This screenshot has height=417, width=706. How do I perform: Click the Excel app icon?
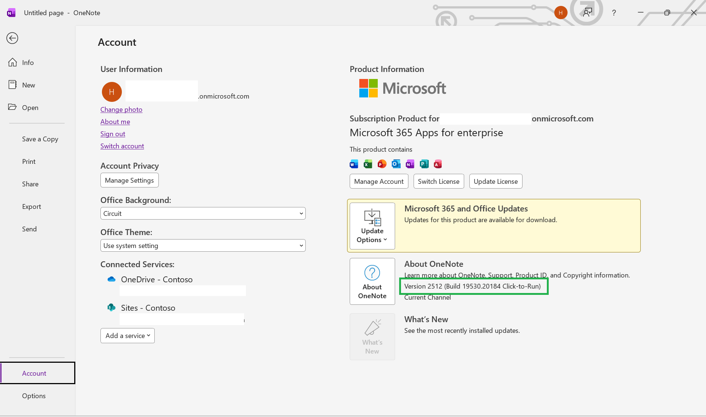coord(367,164)
